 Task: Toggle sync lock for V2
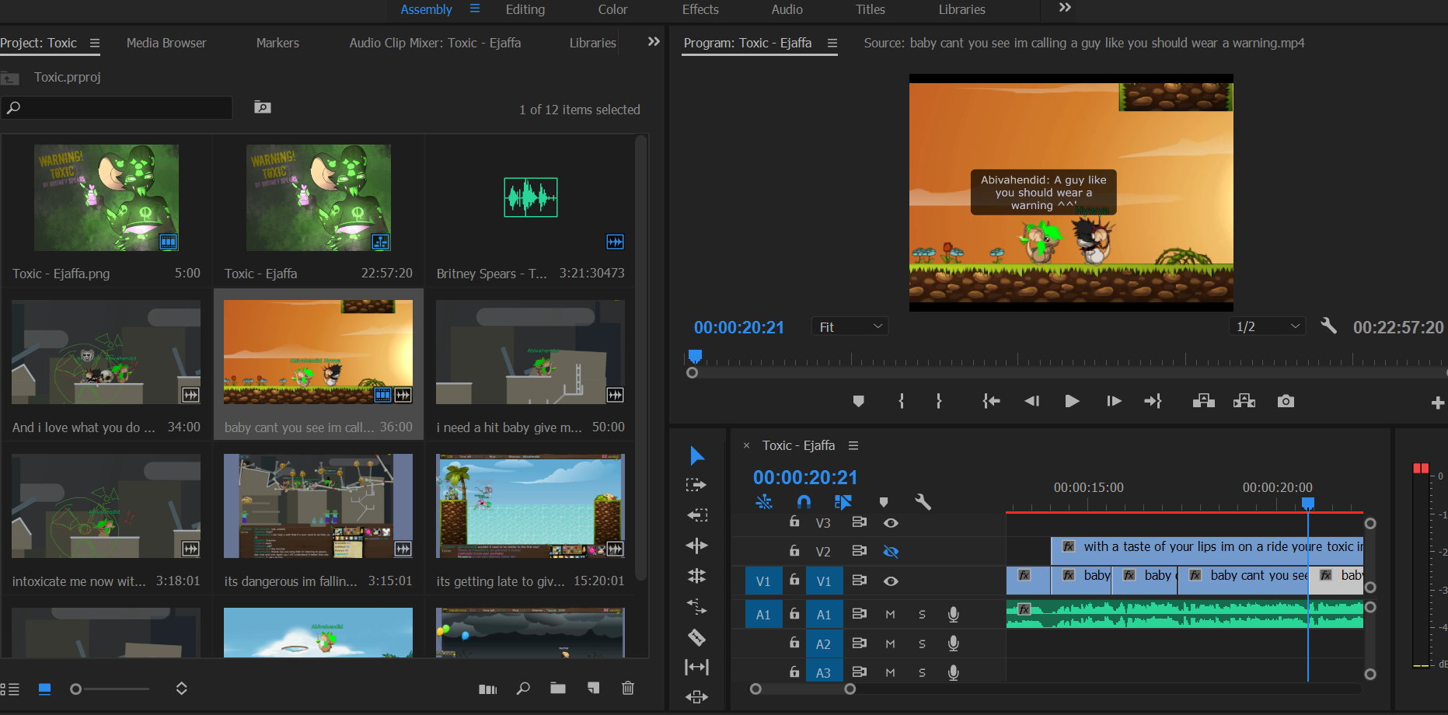point(859,551)
